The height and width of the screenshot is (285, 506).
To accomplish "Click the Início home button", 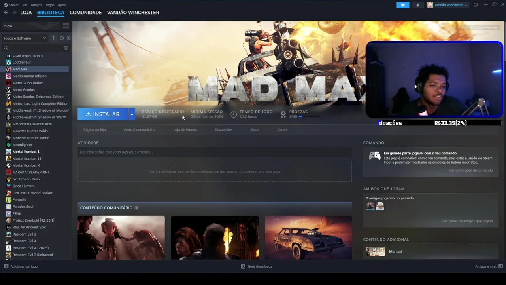I will tap(31, 26).
